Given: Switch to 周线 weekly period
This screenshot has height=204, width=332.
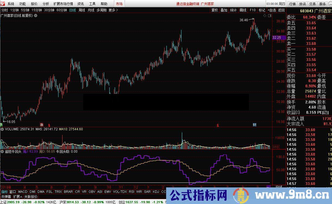Looking at the screenshot, I should (x=82, y=10).
